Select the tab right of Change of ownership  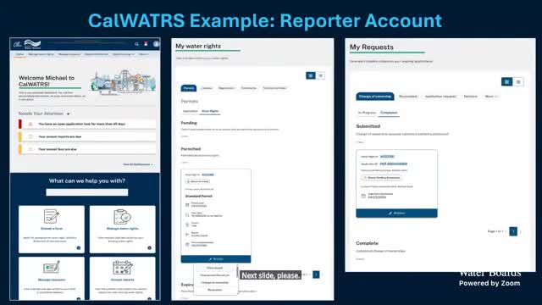408,97
